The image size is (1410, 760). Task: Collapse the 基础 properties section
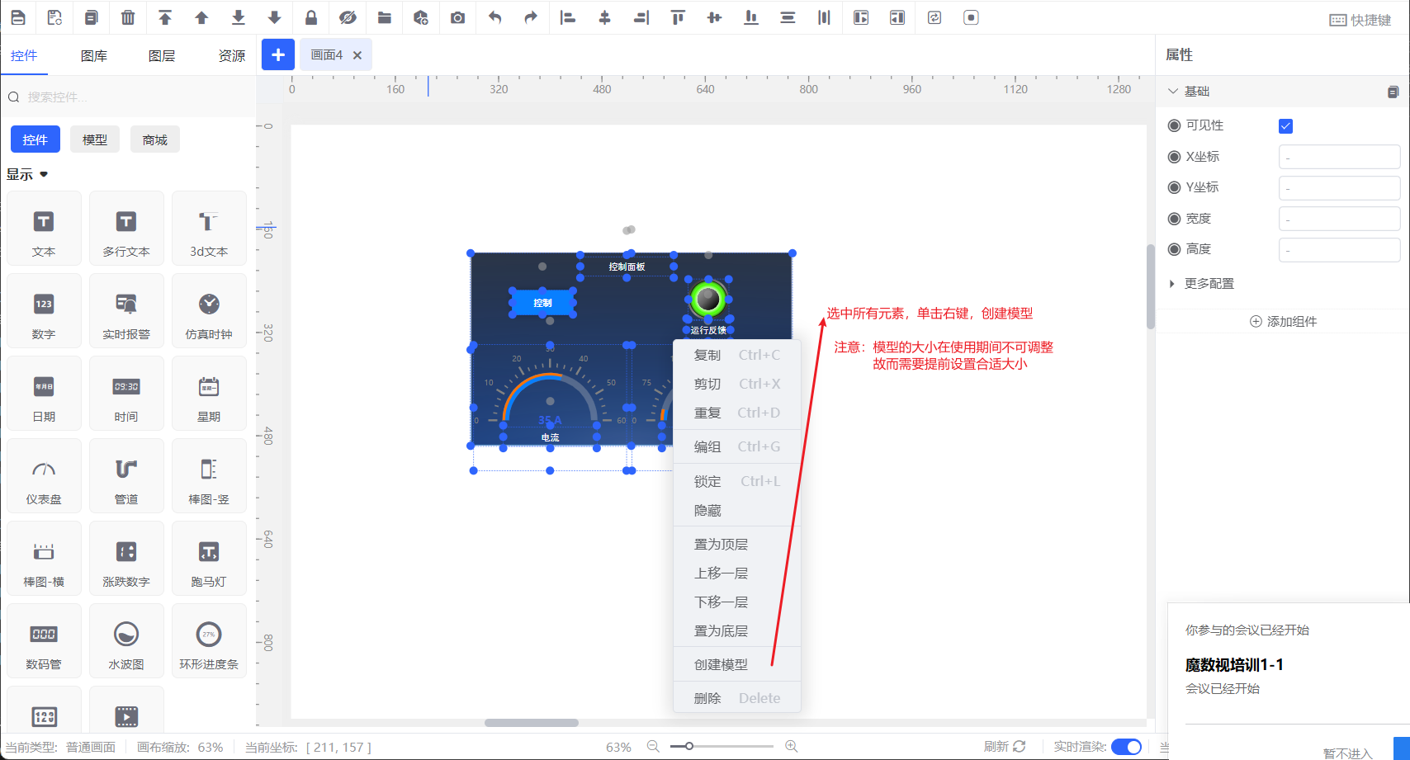pos(1173,92)
